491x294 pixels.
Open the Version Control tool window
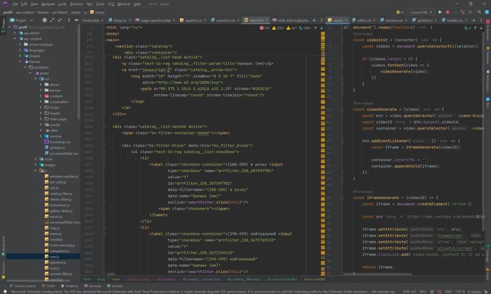(x=22, y=286)
